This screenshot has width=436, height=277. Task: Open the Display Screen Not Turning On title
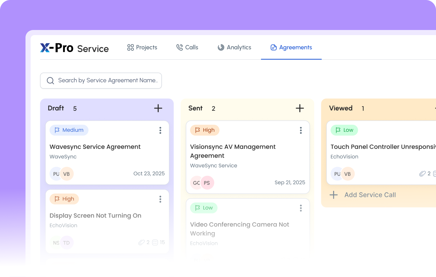95,216
